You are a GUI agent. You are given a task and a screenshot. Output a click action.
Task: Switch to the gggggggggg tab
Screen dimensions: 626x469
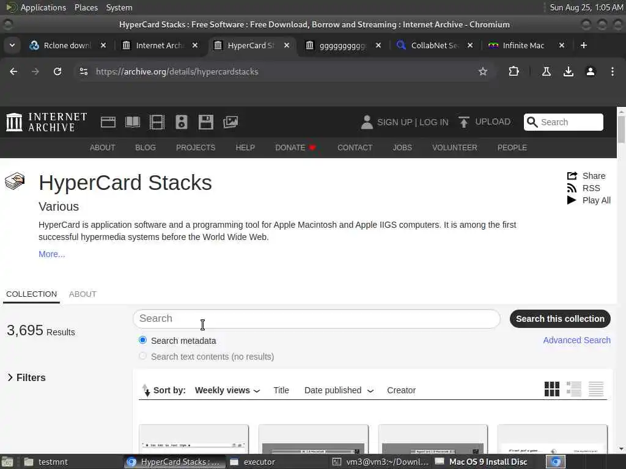point(342,45)
